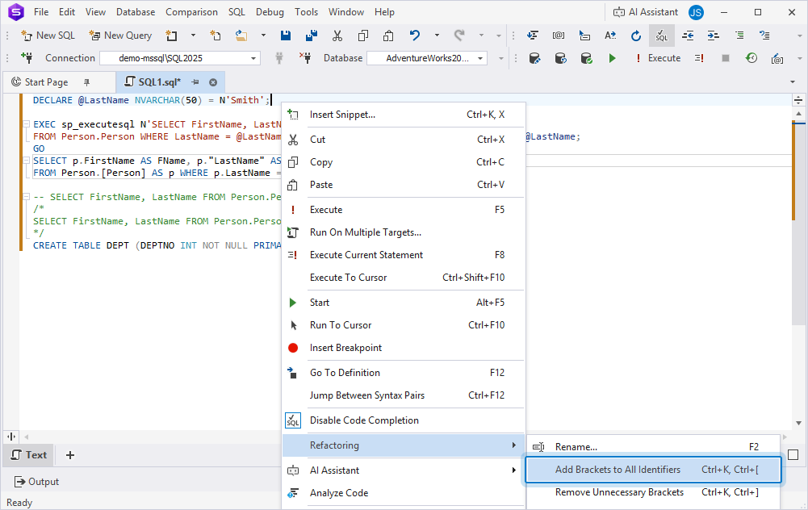The width and height of the screenshot is (808, 510).
Task: Open the Tools menu
Action: coord(306,12)
